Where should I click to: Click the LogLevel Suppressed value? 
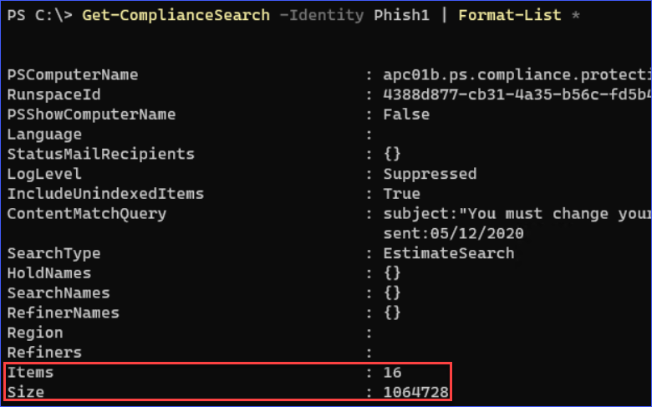coord(430,174)
